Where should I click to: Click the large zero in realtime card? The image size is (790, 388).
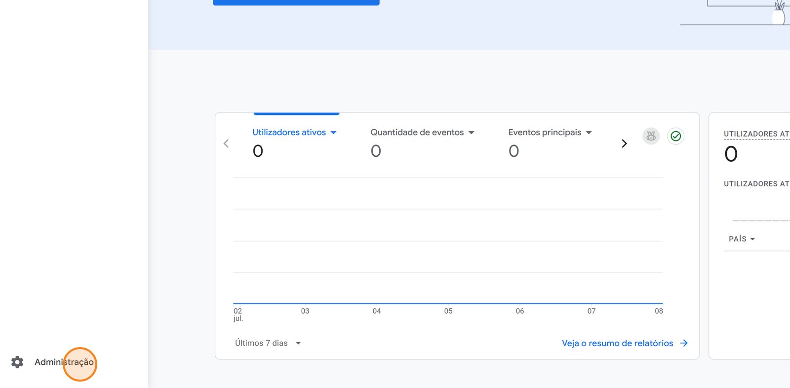click(x=731, y=154)
